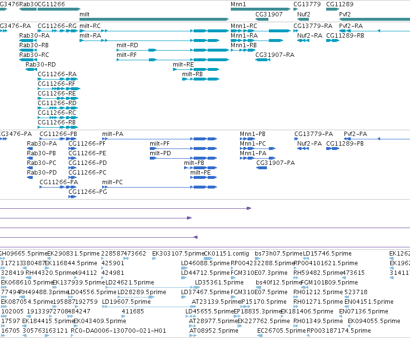This screenshot has height=338, width=410.
Task: Open the CG11266-PG protein feature
Action: click(72, 197)
